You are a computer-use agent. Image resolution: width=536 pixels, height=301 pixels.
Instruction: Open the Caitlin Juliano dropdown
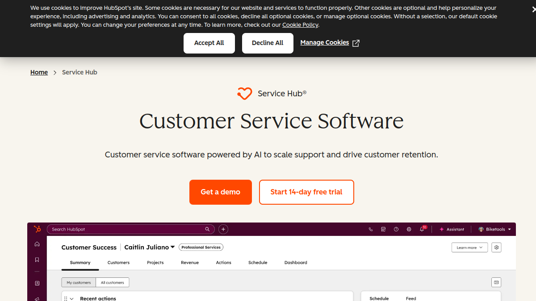(150, 247)
